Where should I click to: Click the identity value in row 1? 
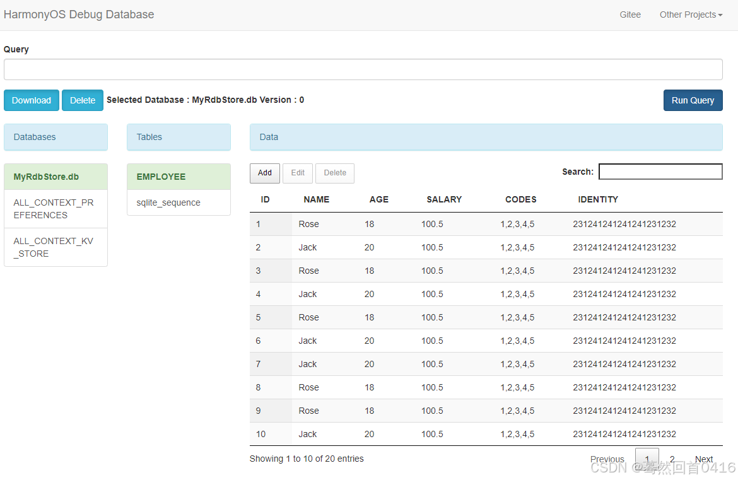[624, 225]
